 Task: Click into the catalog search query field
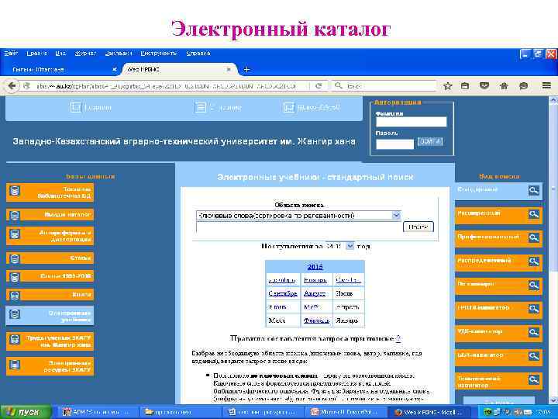coord(298,227)
